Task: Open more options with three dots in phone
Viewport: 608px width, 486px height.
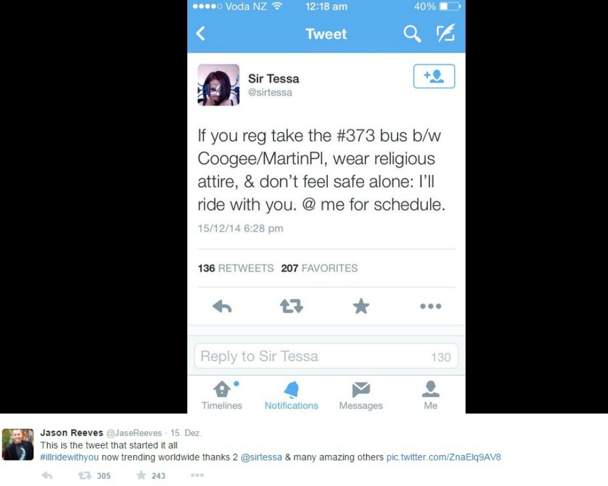Action: (430, 306)
